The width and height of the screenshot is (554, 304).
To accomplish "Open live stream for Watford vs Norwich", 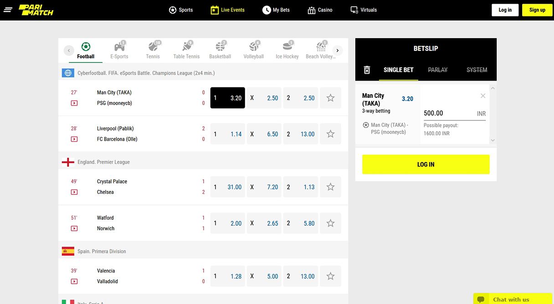I will [x=74, y=228].
